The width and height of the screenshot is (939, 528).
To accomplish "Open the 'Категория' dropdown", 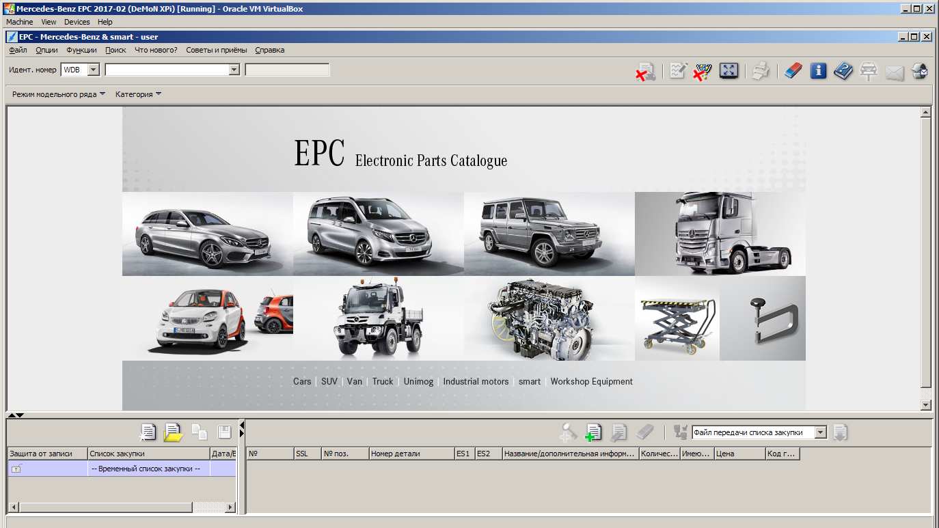I will coord(138,94).
